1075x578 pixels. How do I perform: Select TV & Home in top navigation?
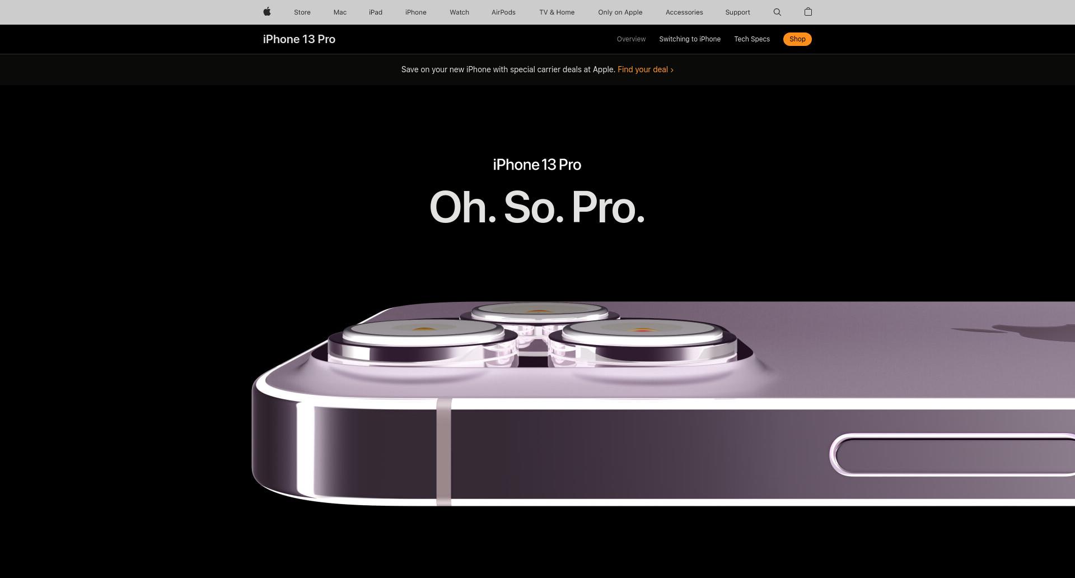[x=557, y=12]
